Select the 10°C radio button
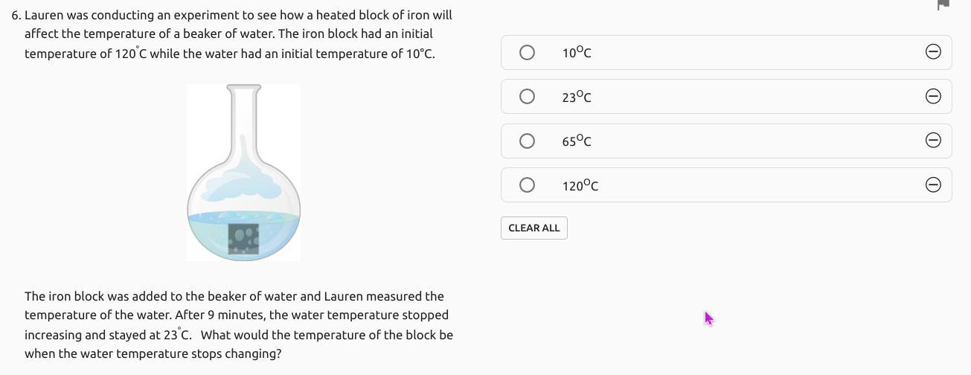The image size is (971, 375). point(527,52)
